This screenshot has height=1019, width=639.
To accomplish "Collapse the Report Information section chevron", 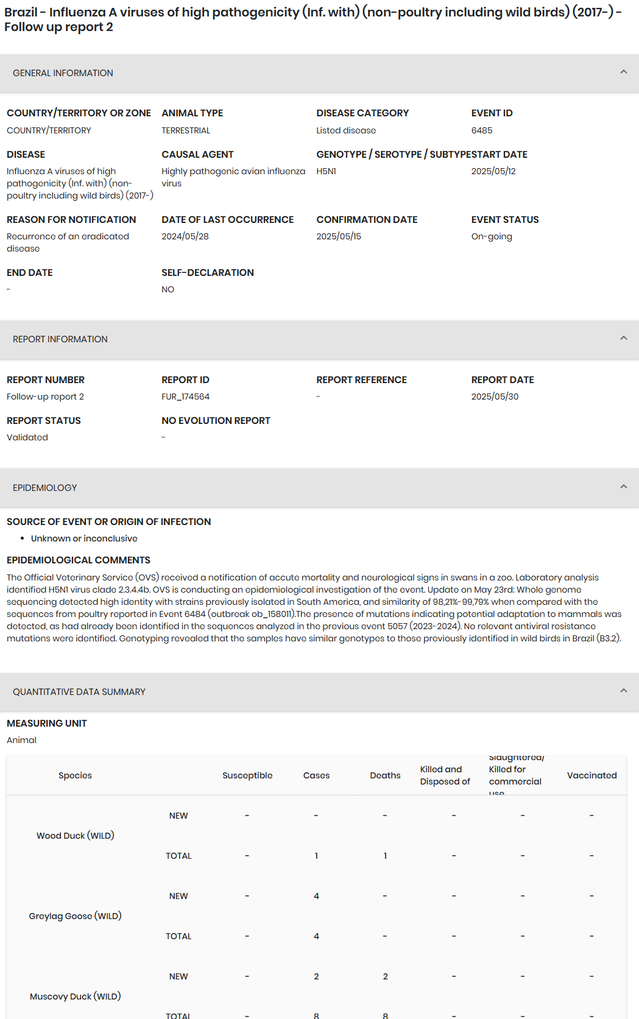I will (x=623, y=338).
